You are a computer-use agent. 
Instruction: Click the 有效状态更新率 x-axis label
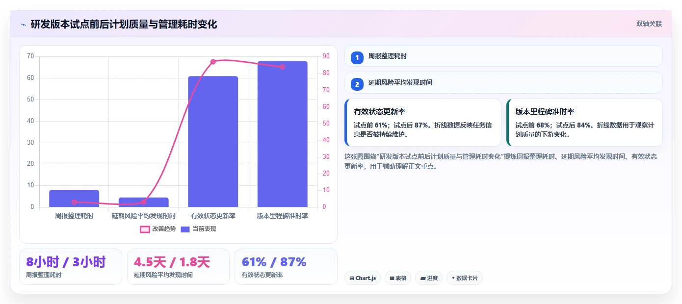tap(213, 216)
